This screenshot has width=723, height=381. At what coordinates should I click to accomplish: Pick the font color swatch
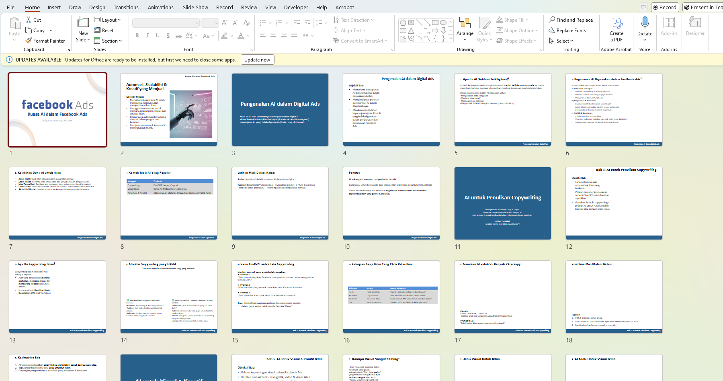click(241, 36)
